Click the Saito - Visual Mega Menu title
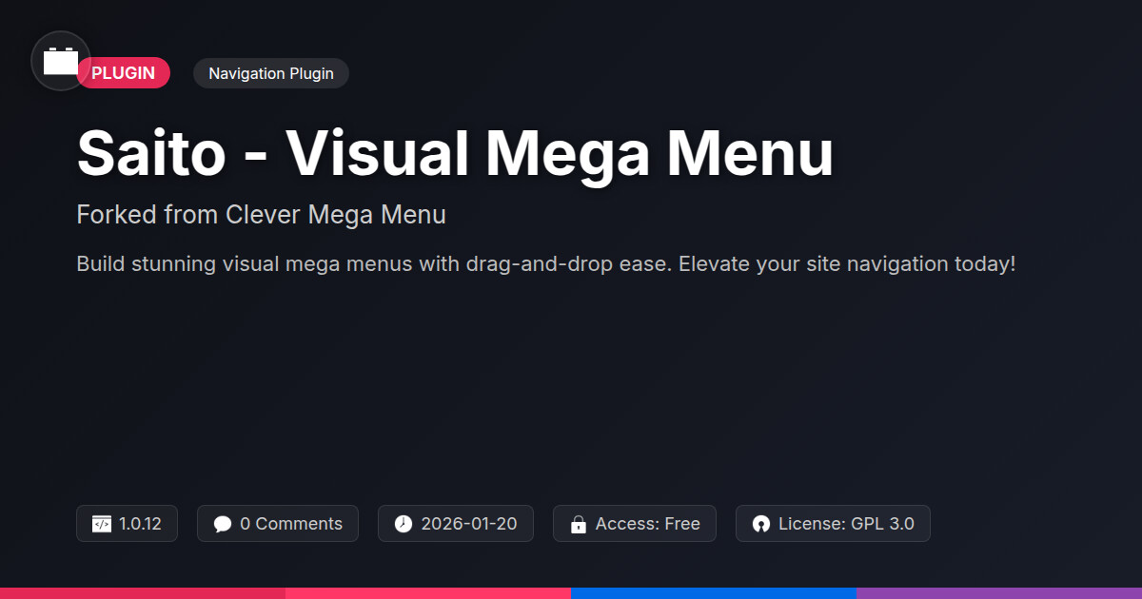This screenshot has width=1142, height=599. click(454, 154)
